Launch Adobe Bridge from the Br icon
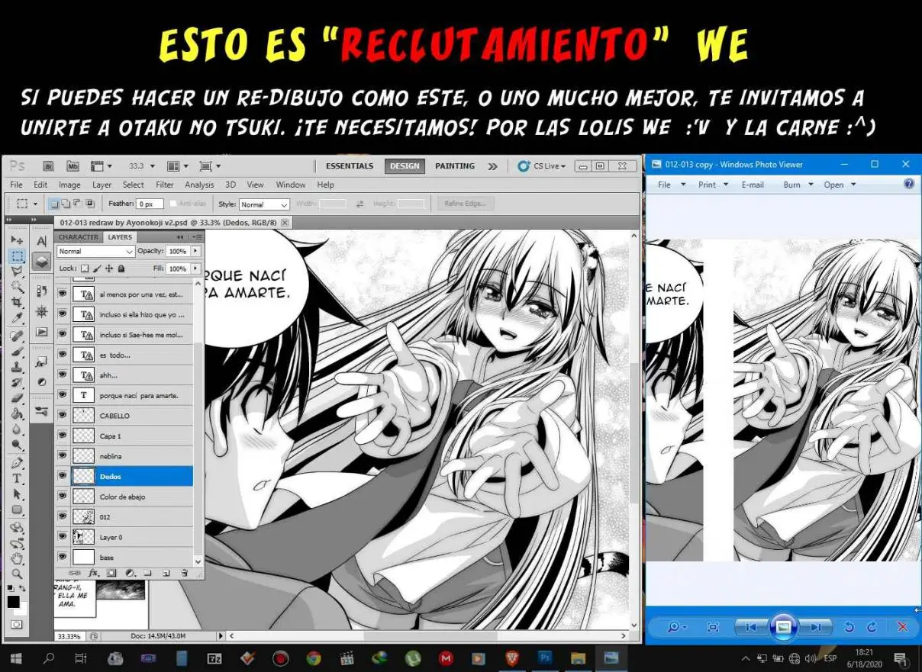 48,166
